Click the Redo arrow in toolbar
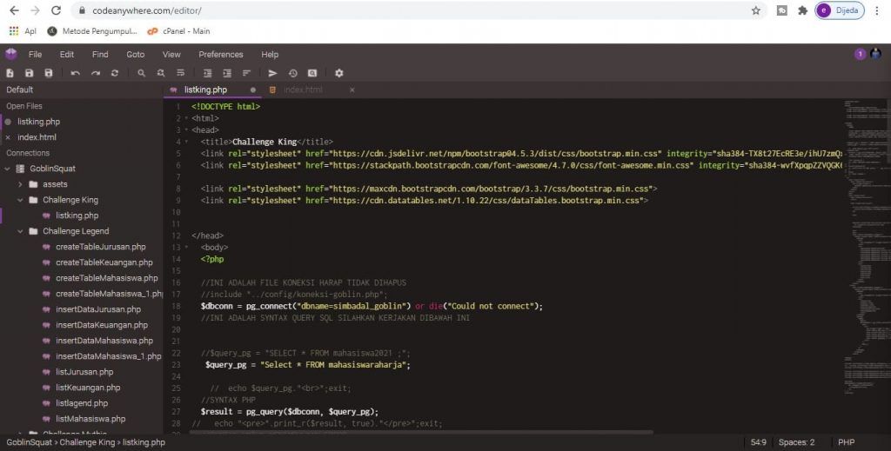 click(x=96, y=74)
